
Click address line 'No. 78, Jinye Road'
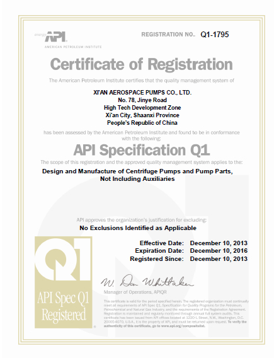tap(142, 100)
